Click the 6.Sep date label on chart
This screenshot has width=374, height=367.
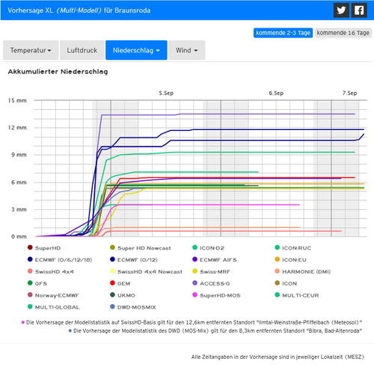(x=276, y=93)
